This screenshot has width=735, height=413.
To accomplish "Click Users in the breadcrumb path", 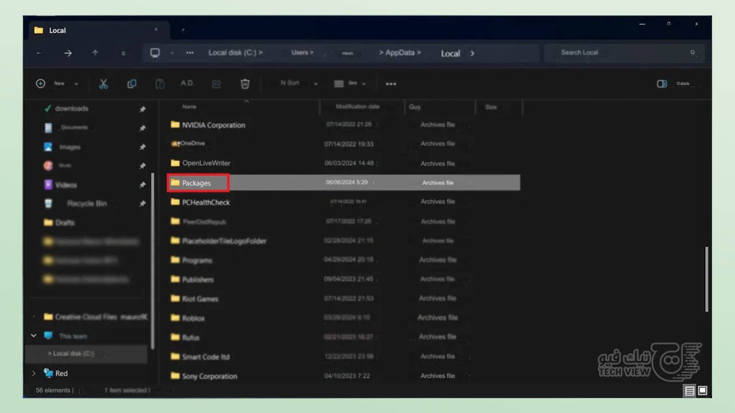I will pos(302,53).
